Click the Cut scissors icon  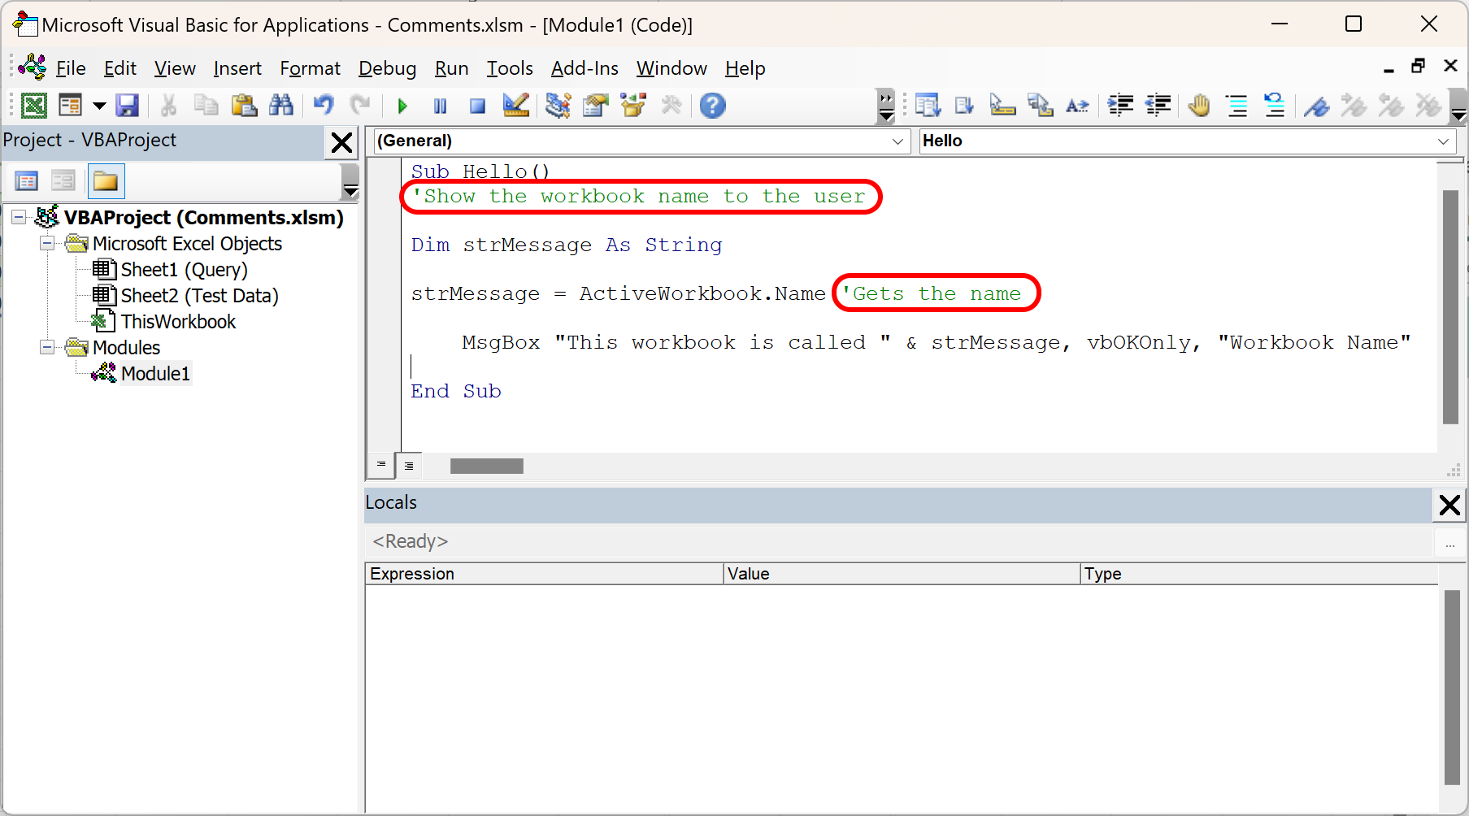tap(168, 106)
